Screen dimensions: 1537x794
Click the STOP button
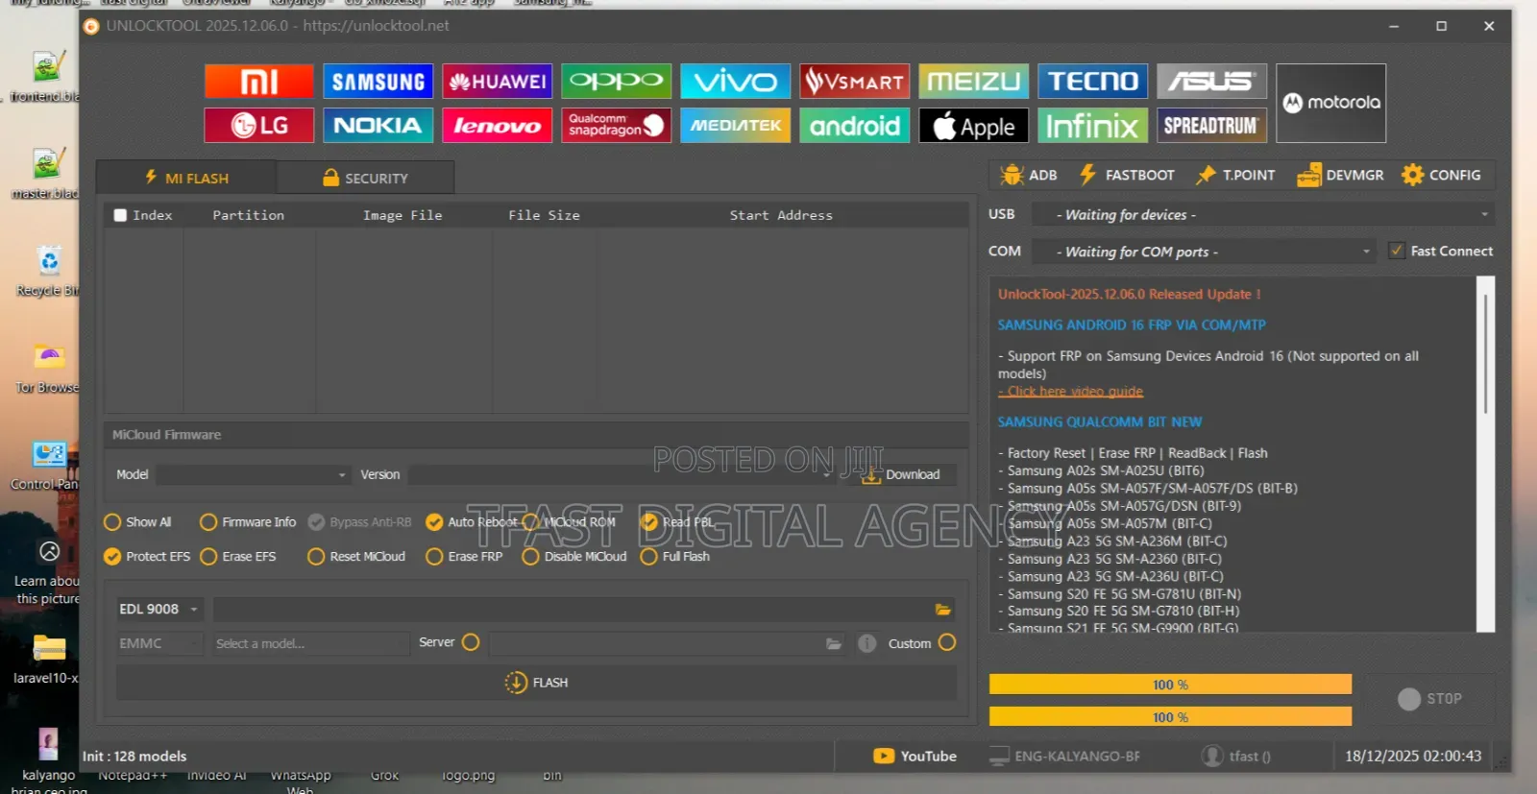click(1429, 699)
